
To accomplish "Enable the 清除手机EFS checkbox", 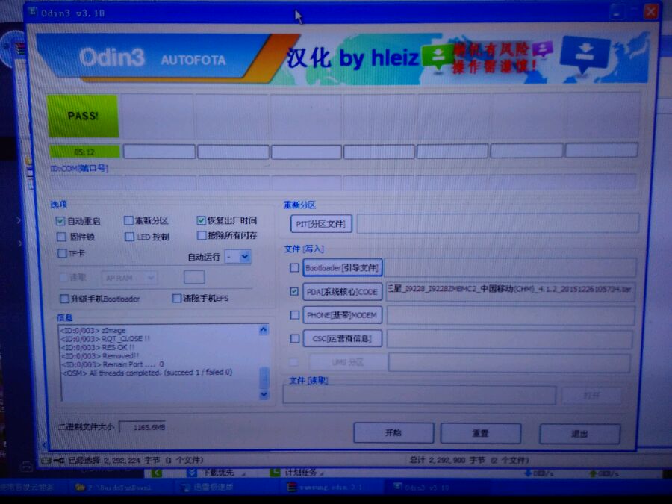I will pos(176,298).
